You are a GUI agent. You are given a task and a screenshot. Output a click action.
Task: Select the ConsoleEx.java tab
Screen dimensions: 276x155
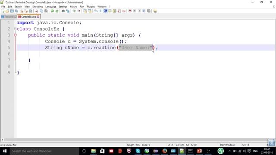tap(28, 17)
